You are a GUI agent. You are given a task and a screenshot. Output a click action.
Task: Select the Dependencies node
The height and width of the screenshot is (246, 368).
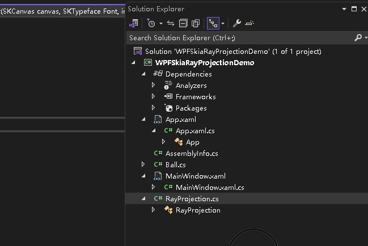coord(188,74)
